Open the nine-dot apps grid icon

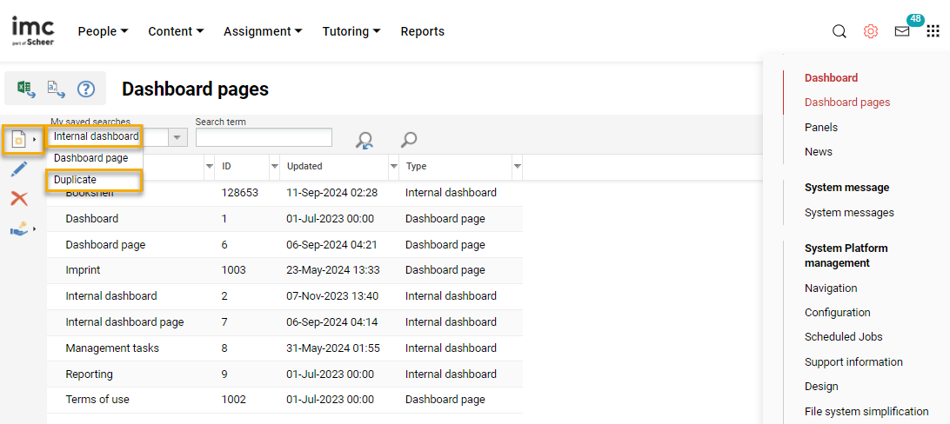point(933,31)
